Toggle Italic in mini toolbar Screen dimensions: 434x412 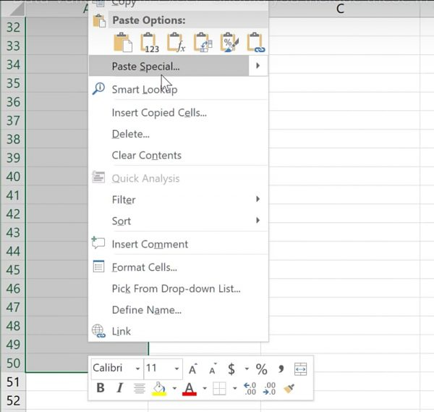(x=120, y=389)
